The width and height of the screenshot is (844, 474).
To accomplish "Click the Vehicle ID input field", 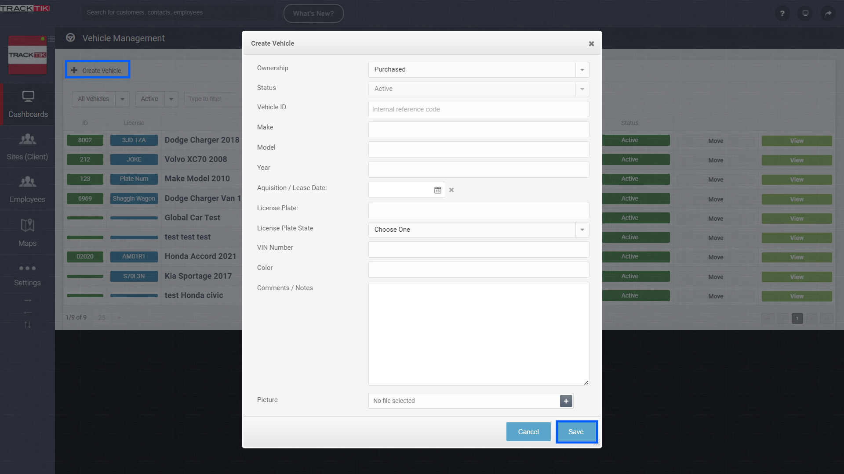I will [x=479, y=109].
